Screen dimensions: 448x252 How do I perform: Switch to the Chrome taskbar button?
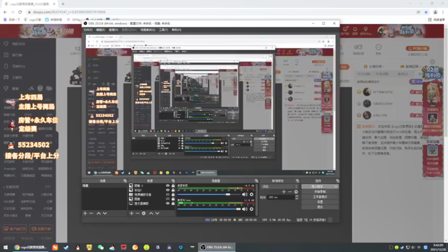(x=31, y=247)
